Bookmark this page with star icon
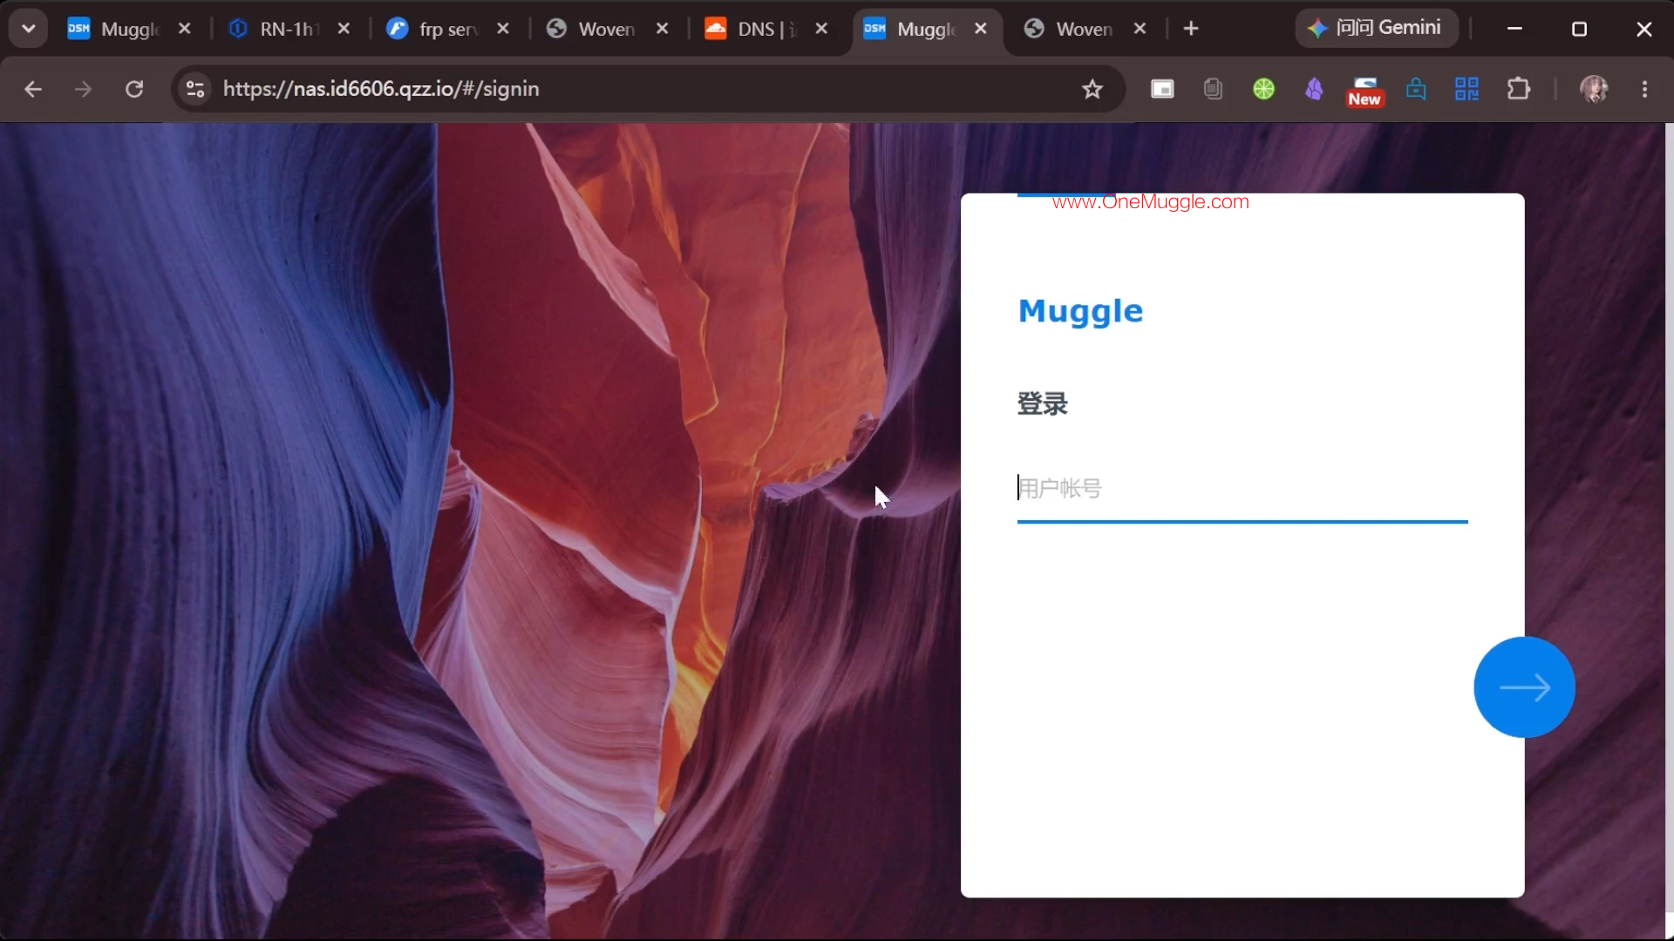The image size is (1674, 941). [x=1092, y=89]
